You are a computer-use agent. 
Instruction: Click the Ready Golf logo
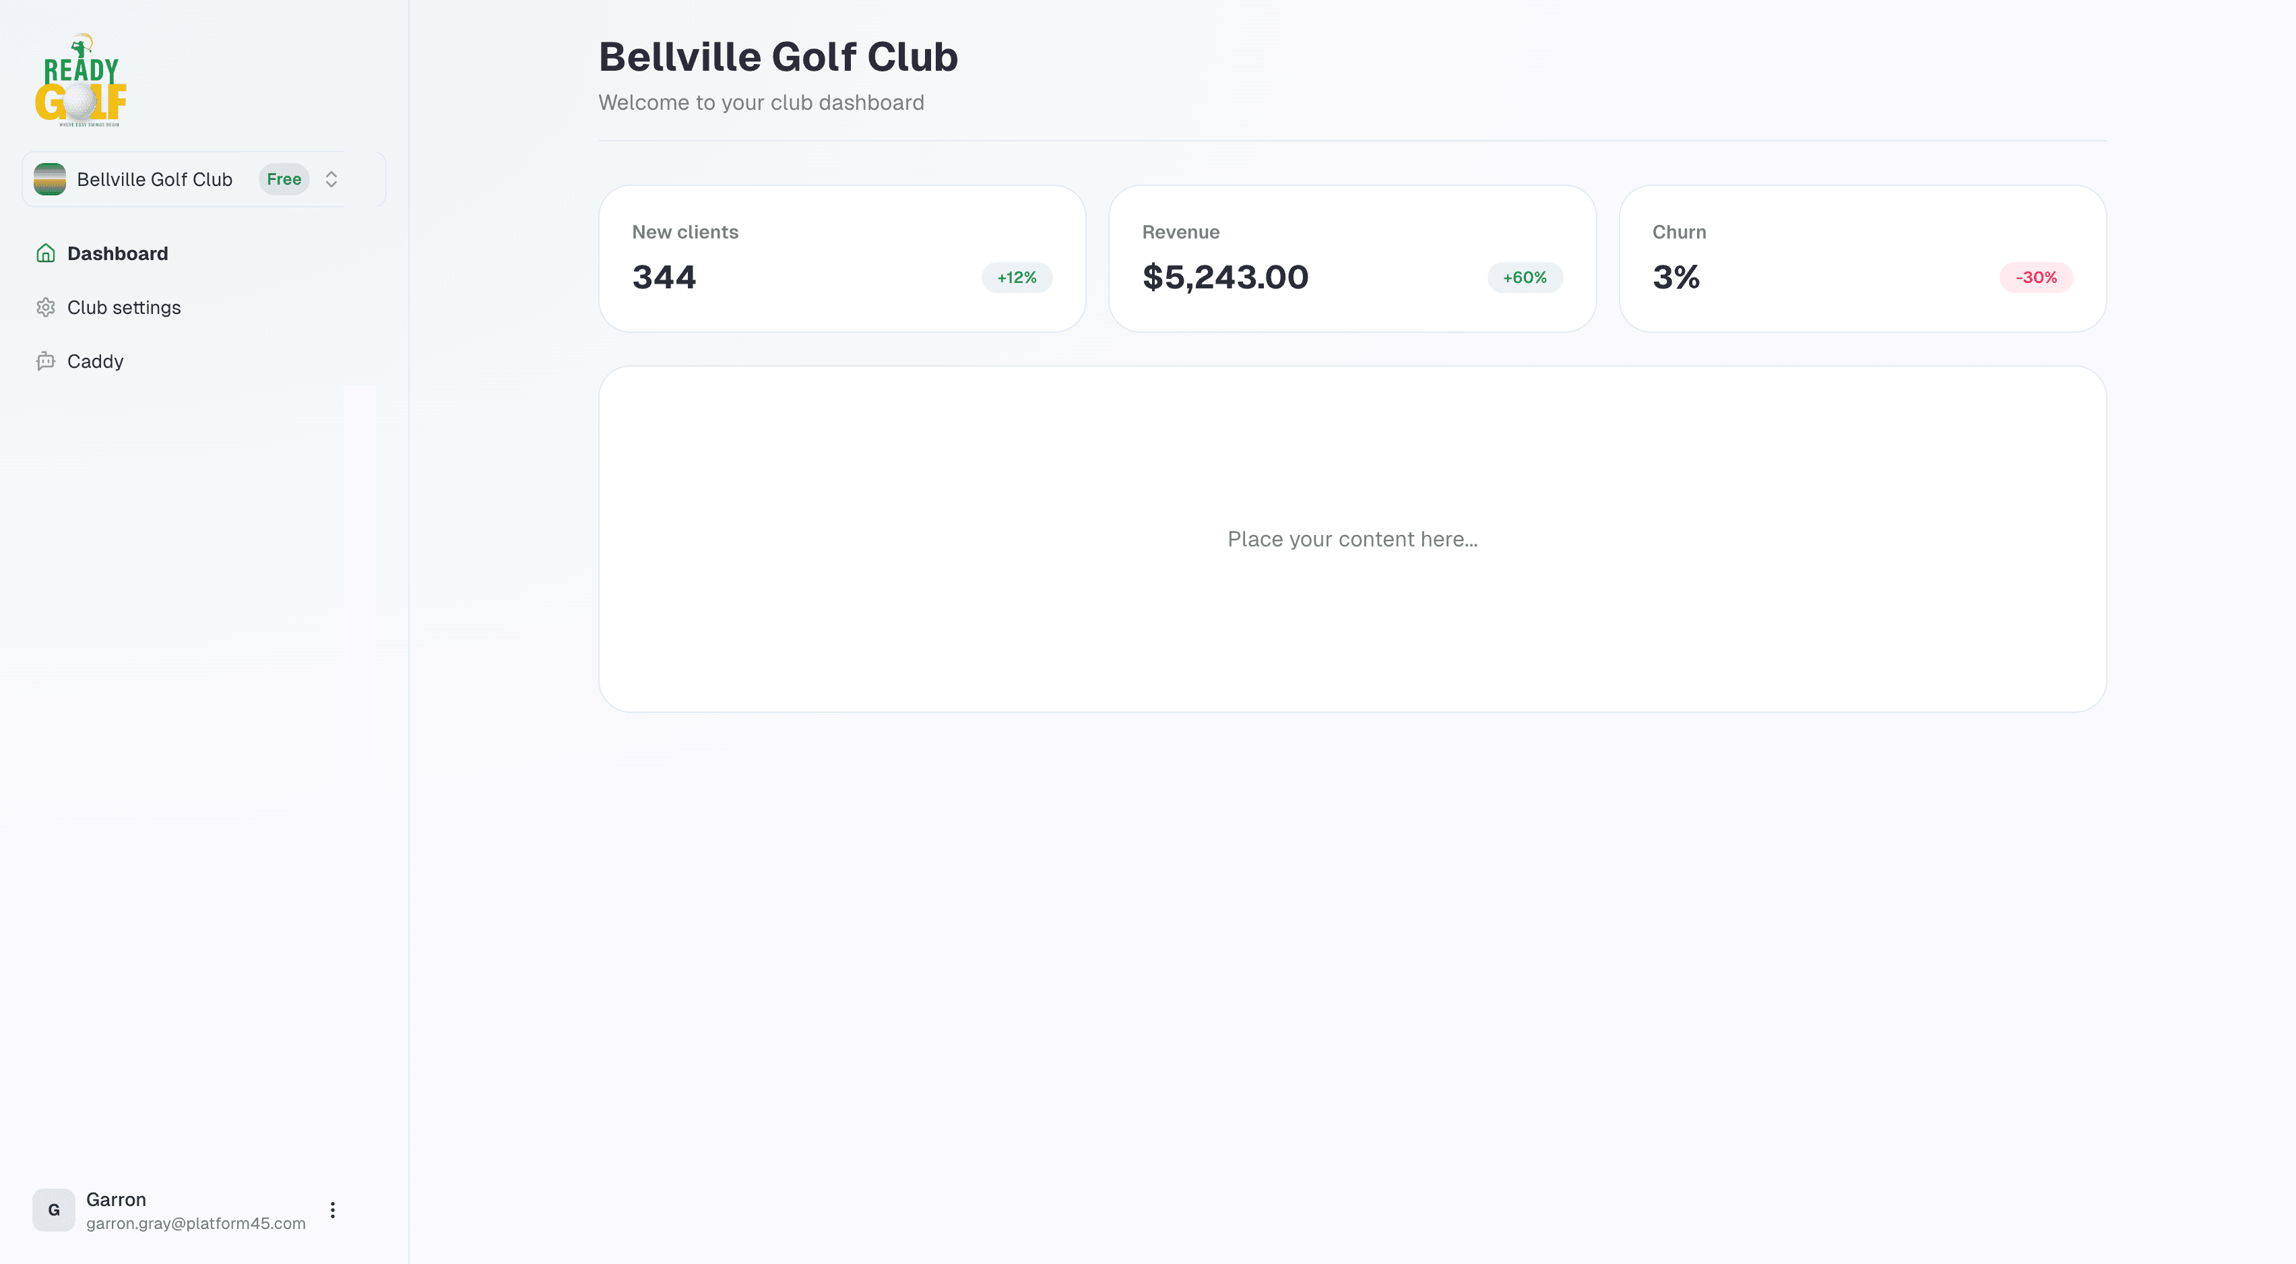click(x=80, y=80)
